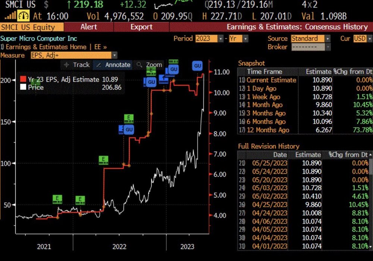This screenshot has height=261, width=373.
Task: Open the Export menu tab
Action: coord(141,27)
